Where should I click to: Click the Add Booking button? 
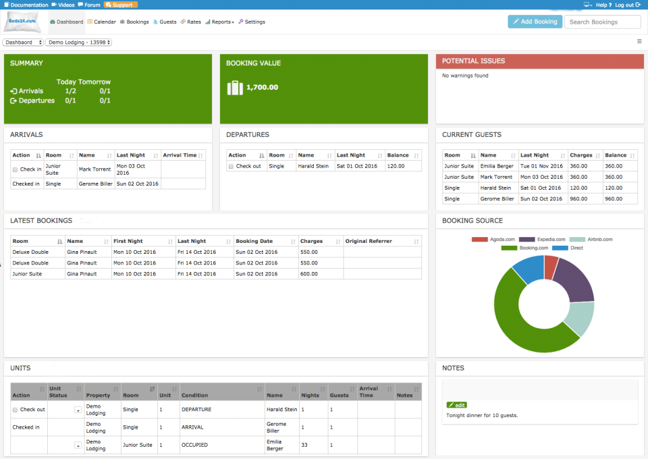[535, 22]
